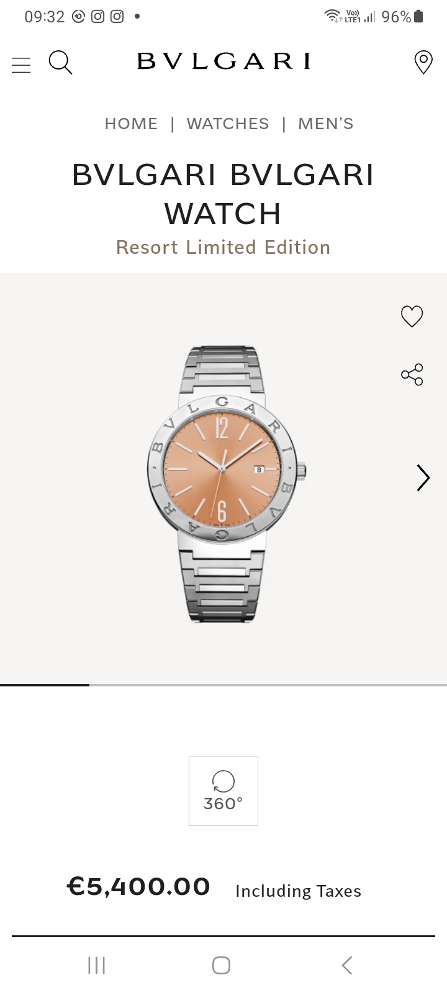Tap the watch product image
Image resolution: width=447 pixels, height=993 pixels.
tap(226, 483)
